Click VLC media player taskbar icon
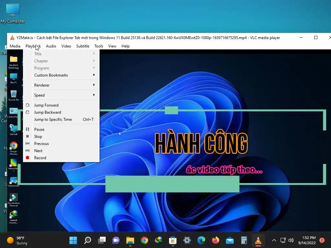331x248 pixels. (258, 240)
